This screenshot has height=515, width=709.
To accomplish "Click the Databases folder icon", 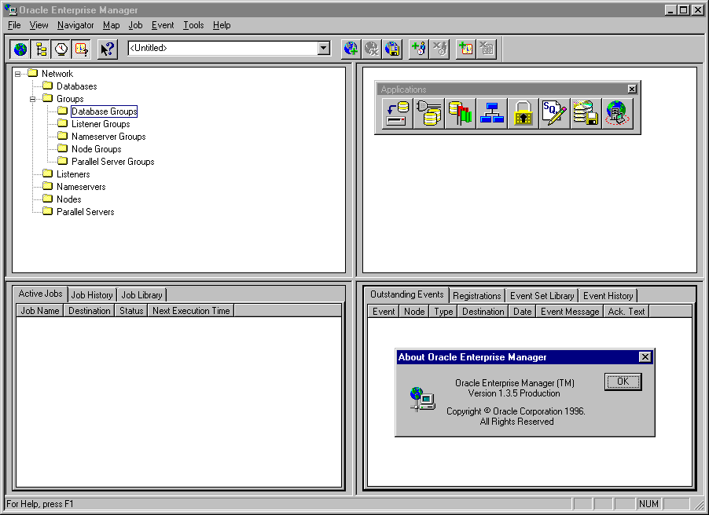I will 47,86.
